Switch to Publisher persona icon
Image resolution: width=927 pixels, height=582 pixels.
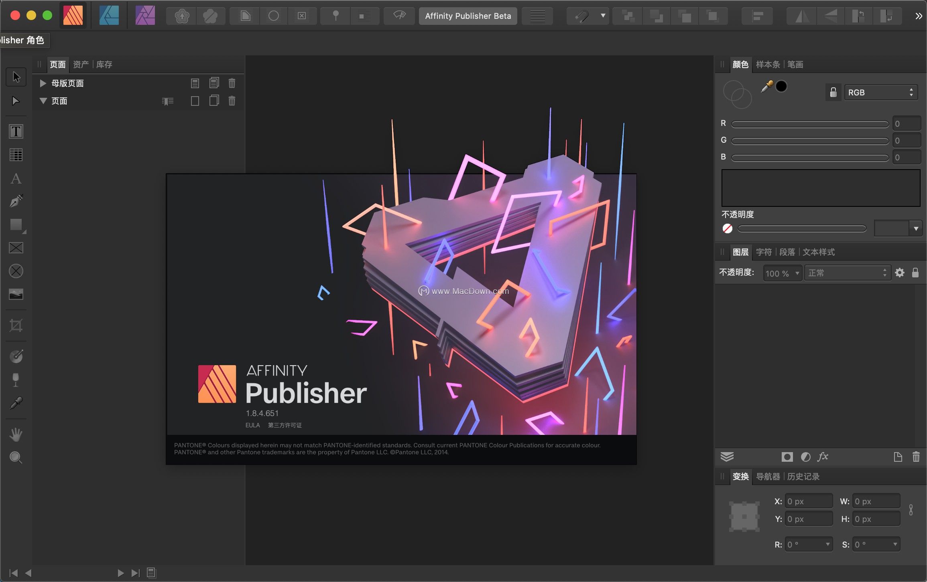pos(73,16)
